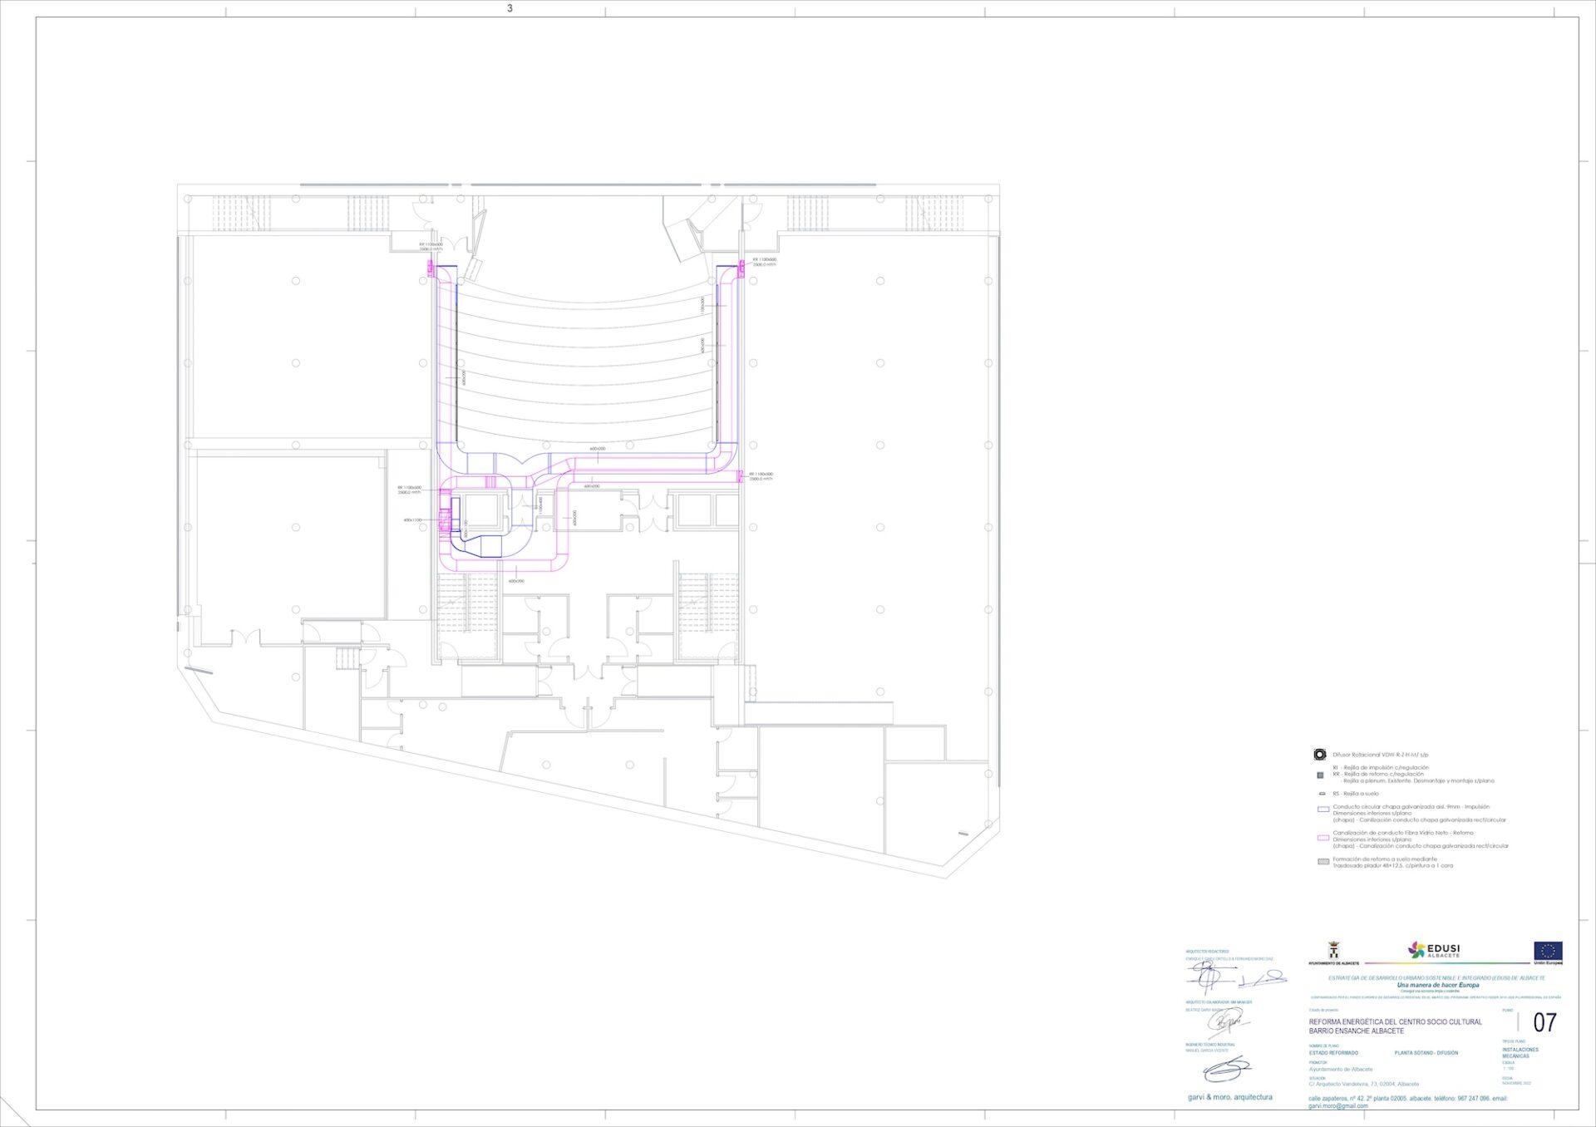The height and width of the screenshot is (1127, 1596).
Task: Click the ESTADO REFORMADO label
Action: tap(1333, 1053)
